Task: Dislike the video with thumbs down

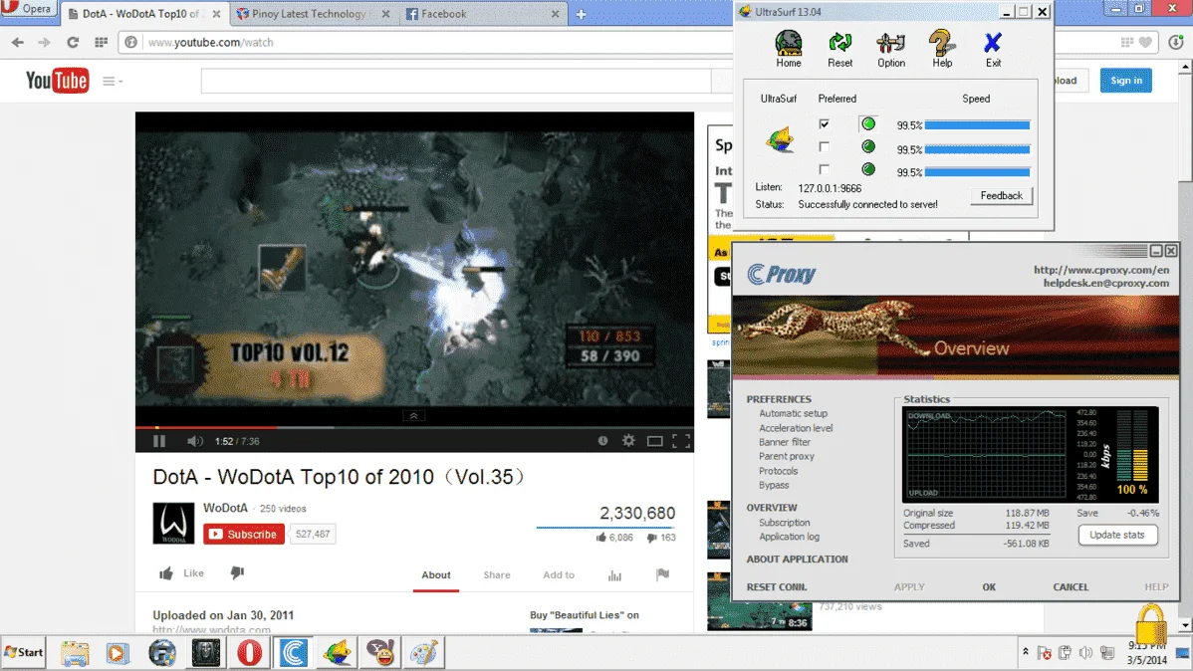Action: pos(237,572)
